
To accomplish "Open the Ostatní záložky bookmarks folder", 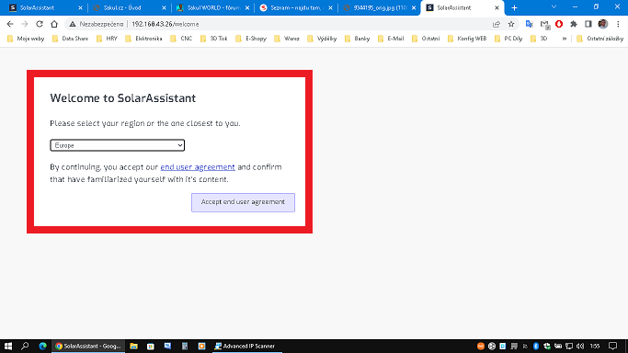I will (600, 39).
